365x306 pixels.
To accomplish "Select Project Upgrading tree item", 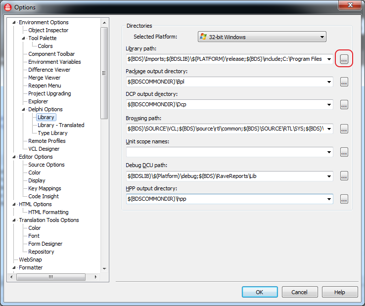I will (x=49, y=93).
